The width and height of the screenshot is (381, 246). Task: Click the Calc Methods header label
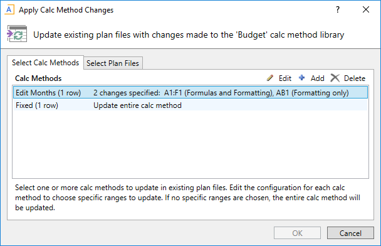click(x=38, y=78)
